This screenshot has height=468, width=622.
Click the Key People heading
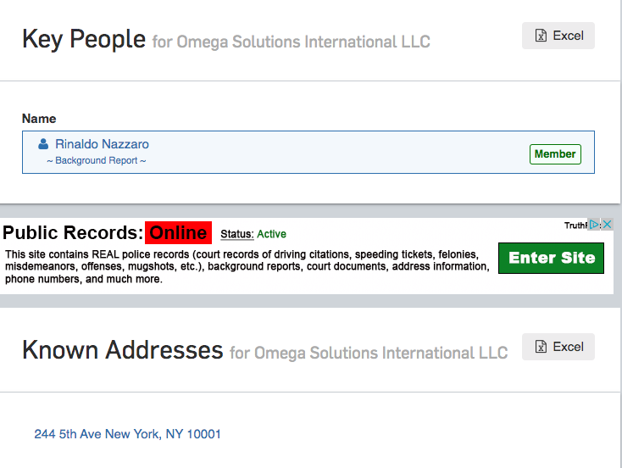[x=84, y=39]
